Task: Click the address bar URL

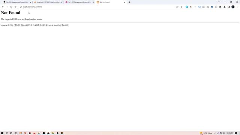Action: [x=32, y=7]
